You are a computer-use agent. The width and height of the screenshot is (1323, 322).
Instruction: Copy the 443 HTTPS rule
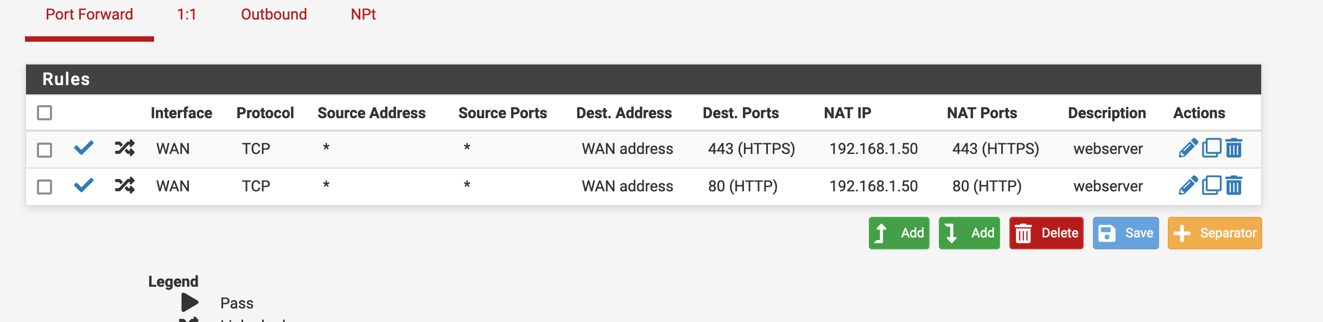coord(1212,148)
